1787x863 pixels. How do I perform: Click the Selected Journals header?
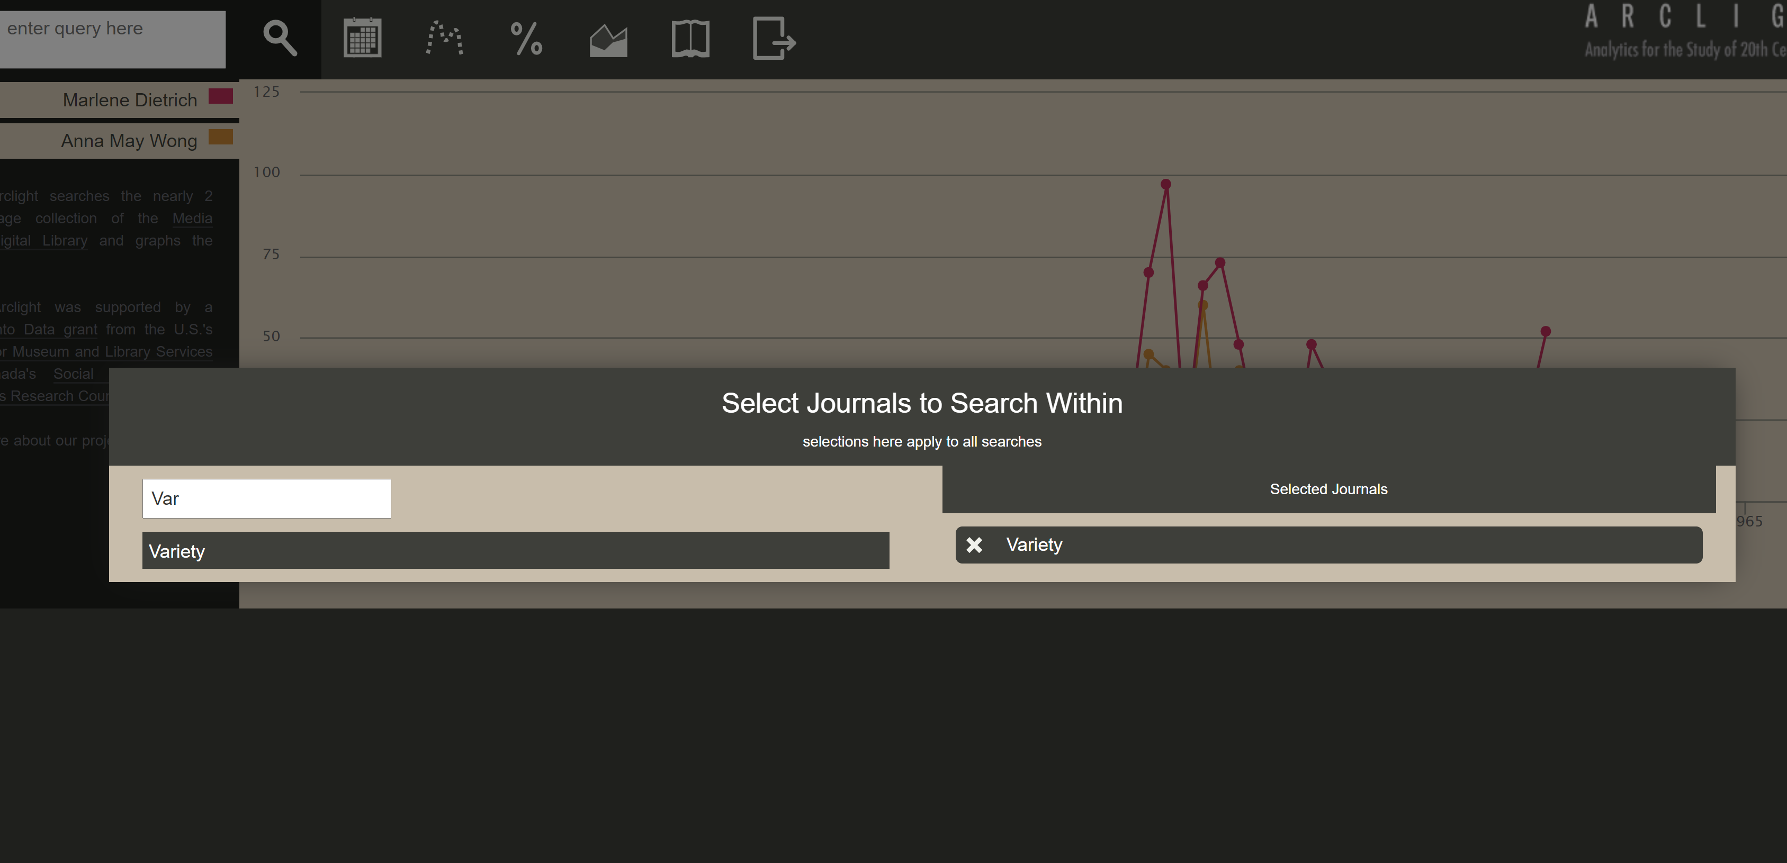click(x=1328, y=489)
